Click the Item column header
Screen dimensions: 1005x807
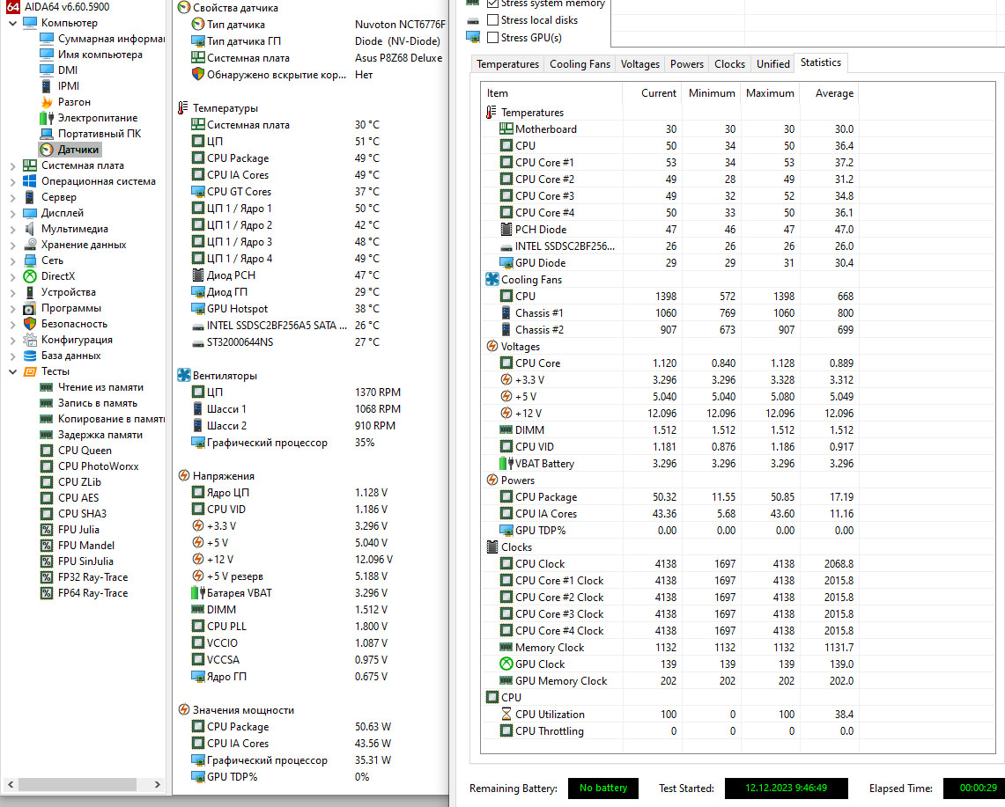552,93
